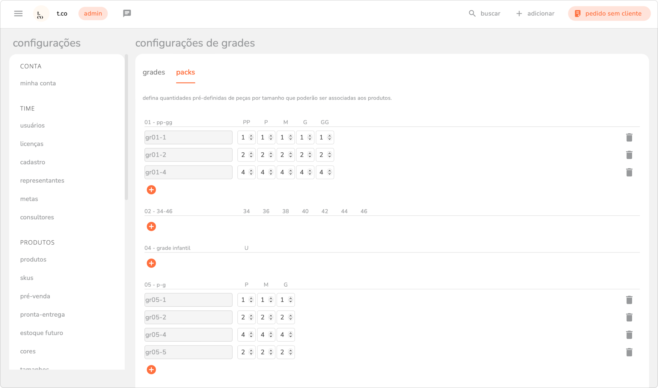Delete the gr05-2 pack with trash icon
Image resolution: width=658 pixels, height=388 pixels.
tap(629, 317)
